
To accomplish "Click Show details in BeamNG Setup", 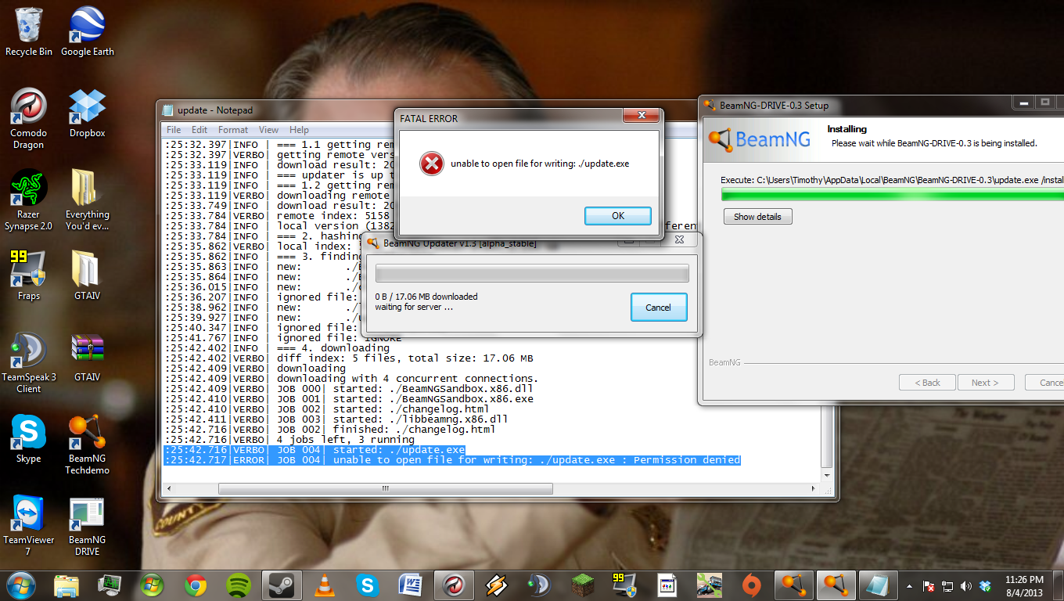I will [x=757, y=217].
